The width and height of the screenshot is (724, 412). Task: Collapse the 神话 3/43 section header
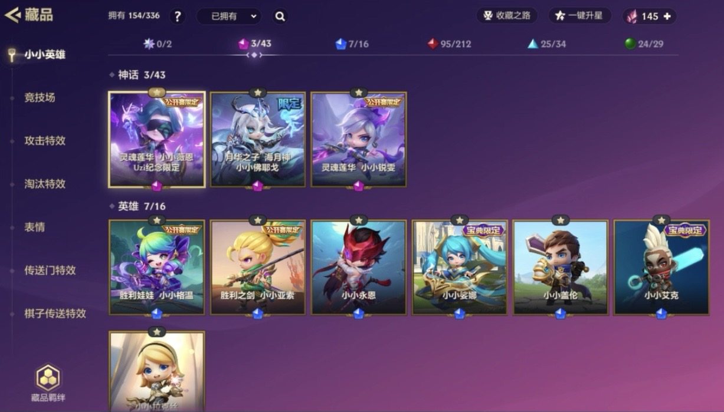pos(137,75)
